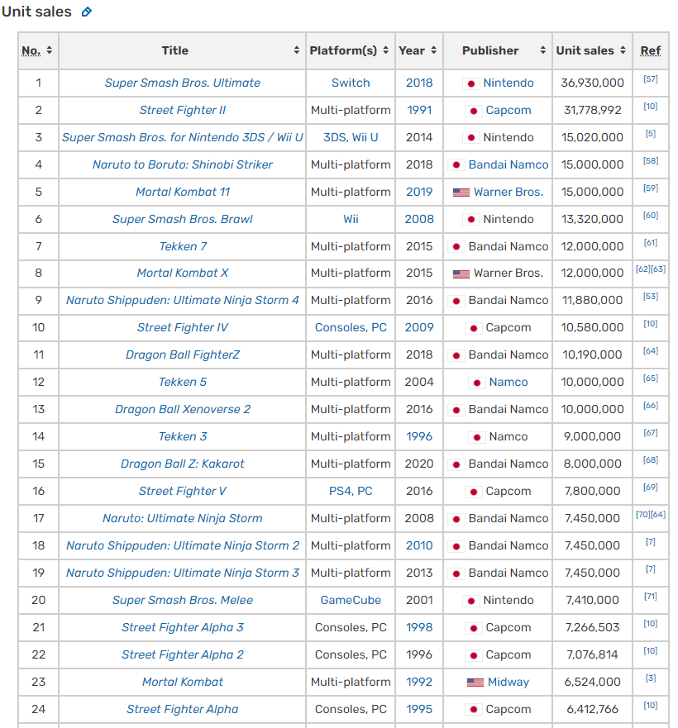The image size is (678, 728).
Task: Click the US flag beside Warner Bros. in Mortal Kombat 11 row
Action: point(461,193)
